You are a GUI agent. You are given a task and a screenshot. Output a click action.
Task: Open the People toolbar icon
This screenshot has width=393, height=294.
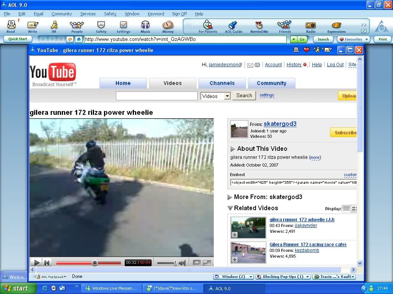[x=77, y=26]
